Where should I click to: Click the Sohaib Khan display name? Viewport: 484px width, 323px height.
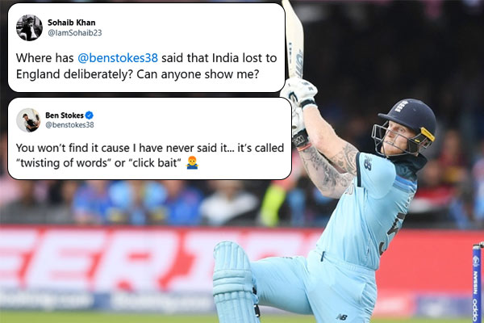pyautogui.click(x=71, y=23)
